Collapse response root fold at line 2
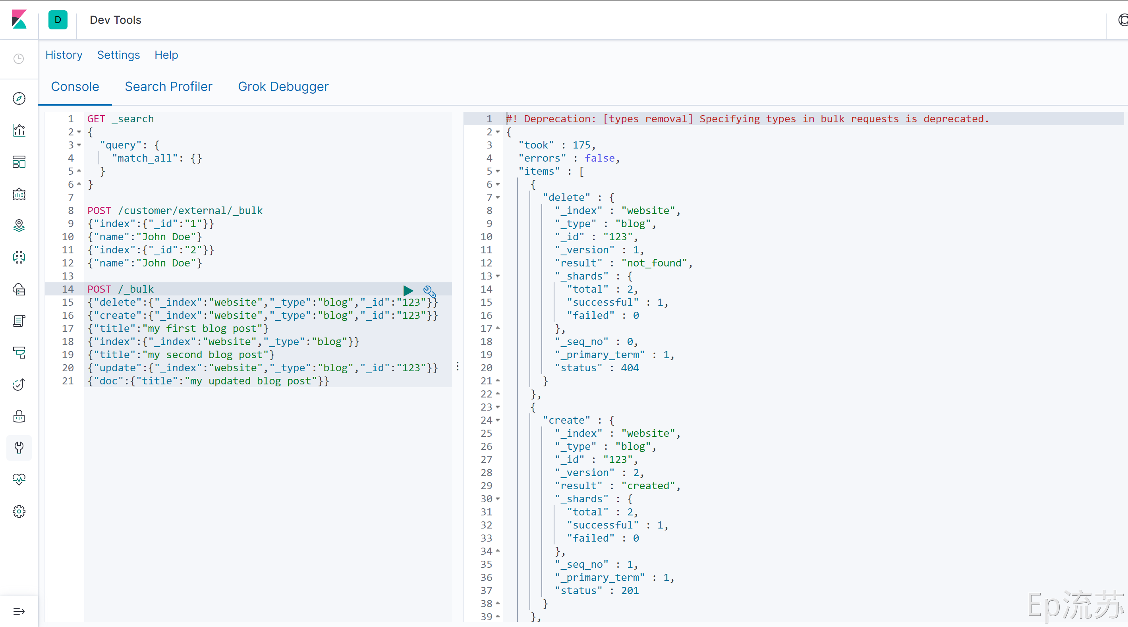The height and width of the screenshot is (627, 1128). click(x=497, y=132)
